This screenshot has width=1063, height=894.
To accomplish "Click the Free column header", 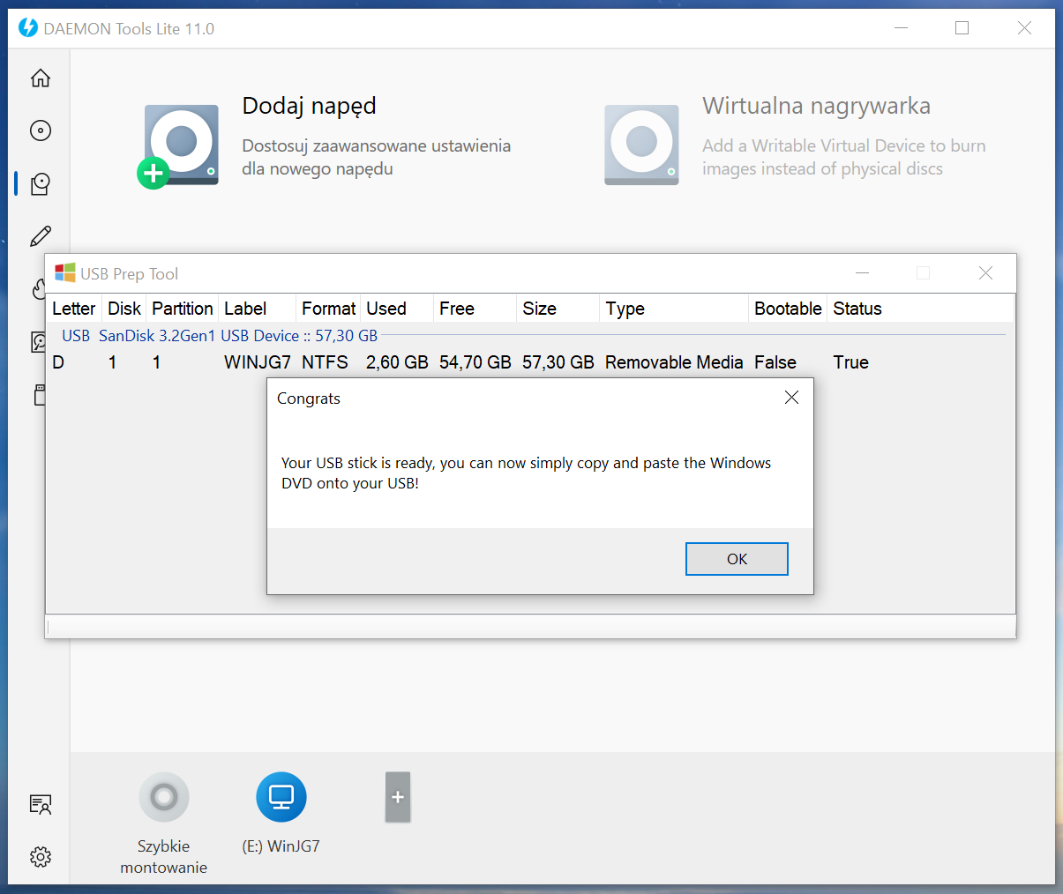I will pyautogui.click(x=456, y=309).
